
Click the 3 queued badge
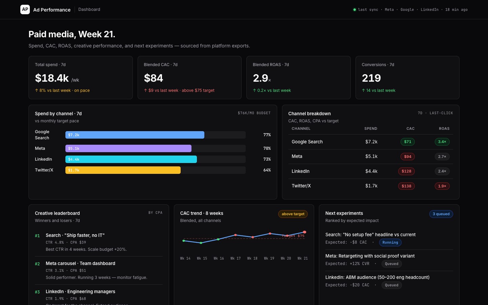click(441, 214)
